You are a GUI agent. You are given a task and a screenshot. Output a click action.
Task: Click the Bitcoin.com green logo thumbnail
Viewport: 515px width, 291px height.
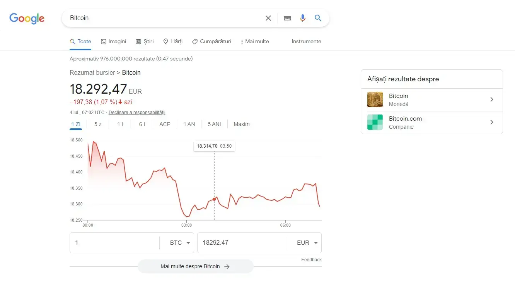pos(375,122)
